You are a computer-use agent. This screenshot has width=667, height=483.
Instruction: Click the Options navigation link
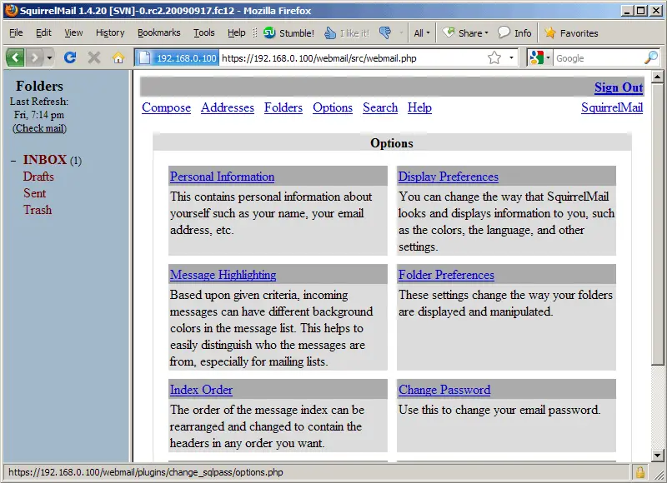(333, 107)
